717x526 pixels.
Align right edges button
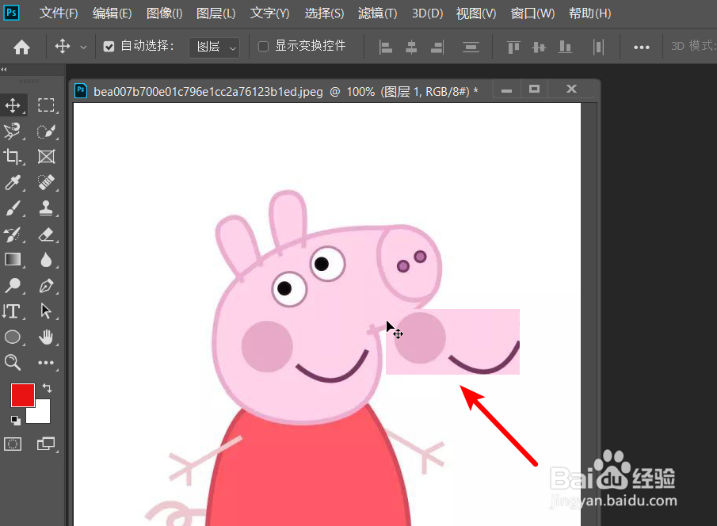point(437,47)
